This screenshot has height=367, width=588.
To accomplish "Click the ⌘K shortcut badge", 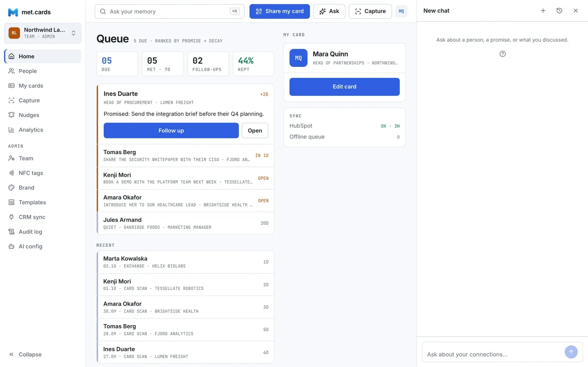I will (x=234, y=11).
